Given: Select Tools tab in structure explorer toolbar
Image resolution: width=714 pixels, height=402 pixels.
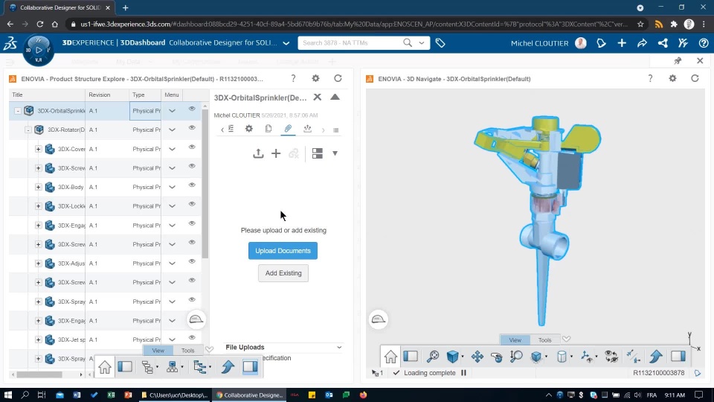Looking at the screenshot, I should point(187,351).
